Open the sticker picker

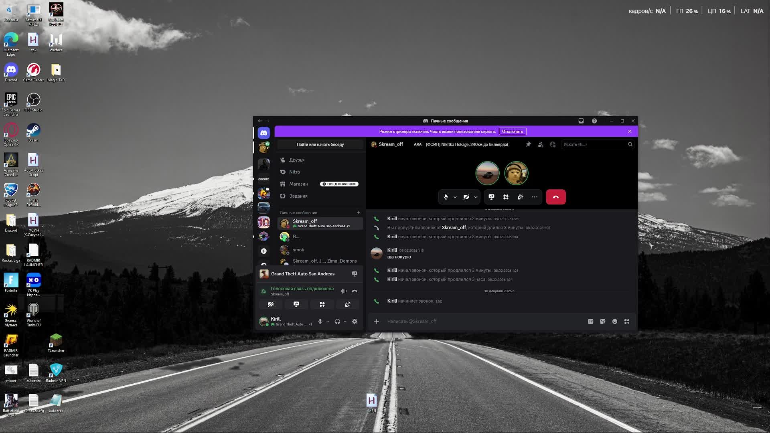tap(602, 321)
